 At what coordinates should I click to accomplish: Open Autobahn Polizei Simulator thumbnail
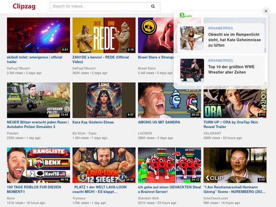[39, 100]
